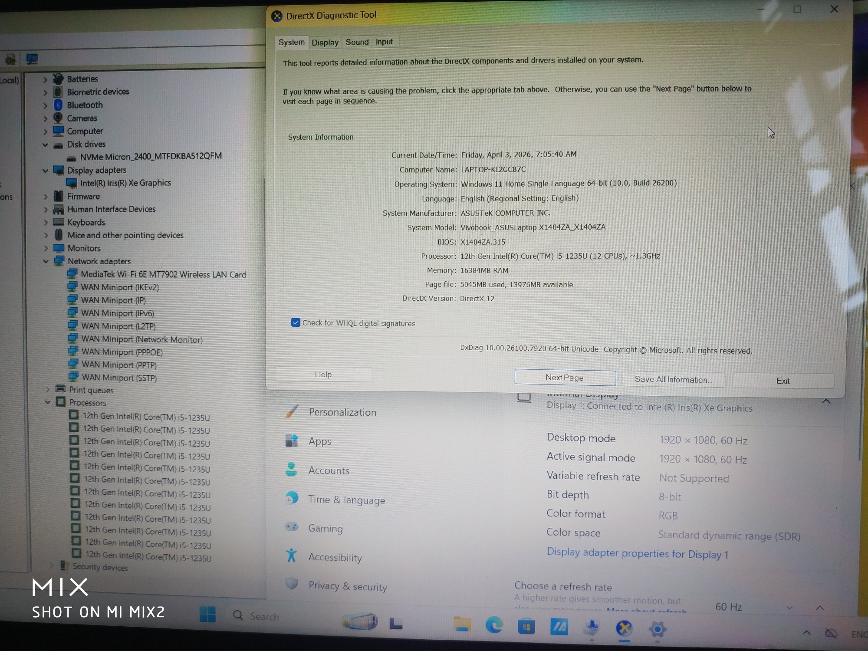Expand the Batteries tree node

tap(45, 79)
